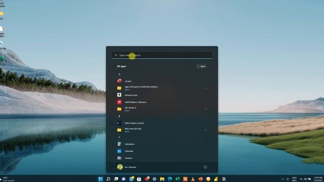The width and height of the screenshot is (324, 182).
Task: Jump to apps via letter A header
Action: [x=119, y=74]
